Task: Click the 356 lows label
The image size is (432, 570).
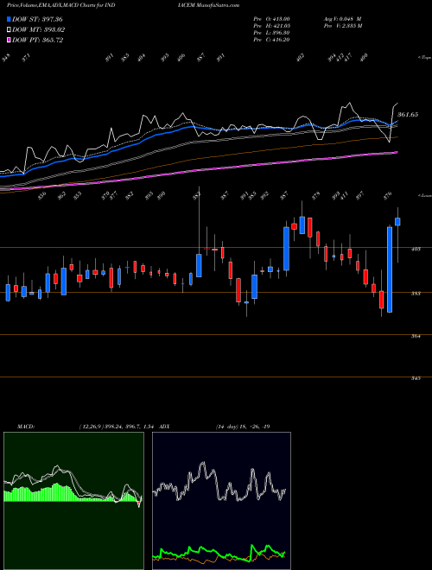Action: (42, 195)
